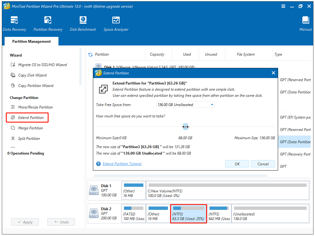Click the Undo button

click(61, 222)
